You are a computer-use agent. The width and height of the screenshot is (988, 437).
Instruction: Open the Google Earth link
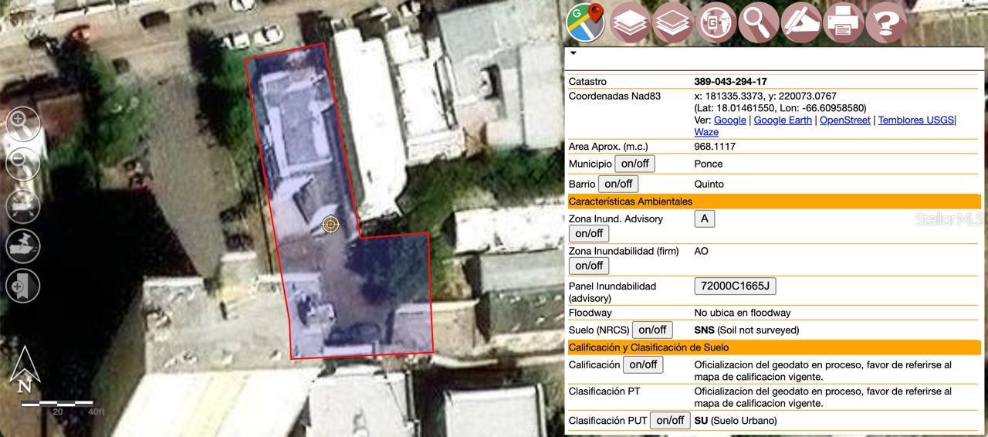[783, 120]
